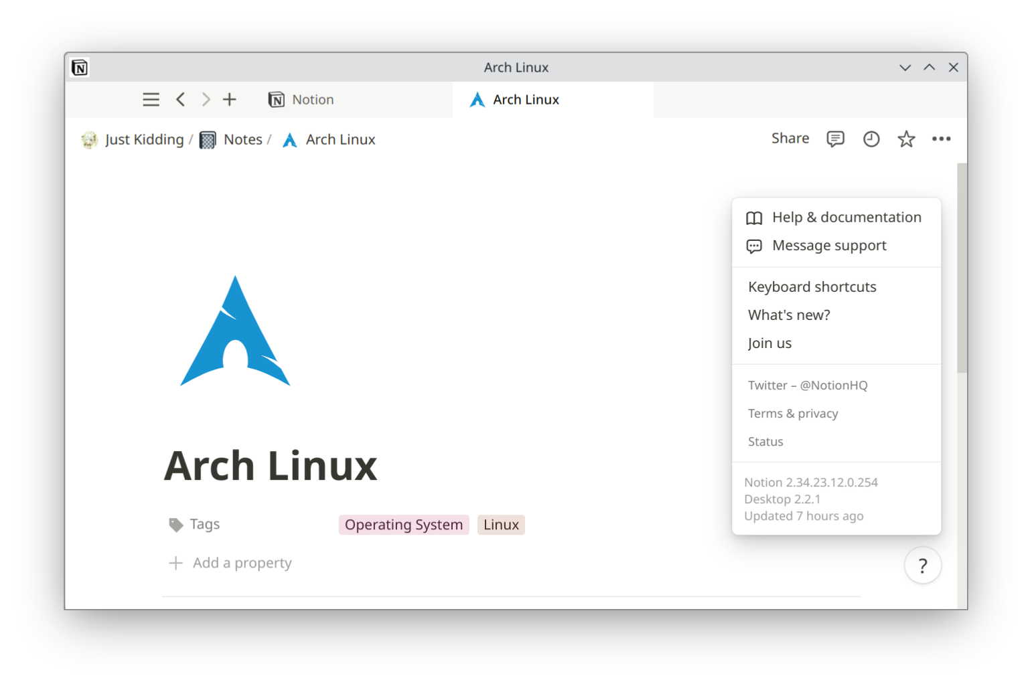Switch to the Notion tab

(x=301, y=100)
